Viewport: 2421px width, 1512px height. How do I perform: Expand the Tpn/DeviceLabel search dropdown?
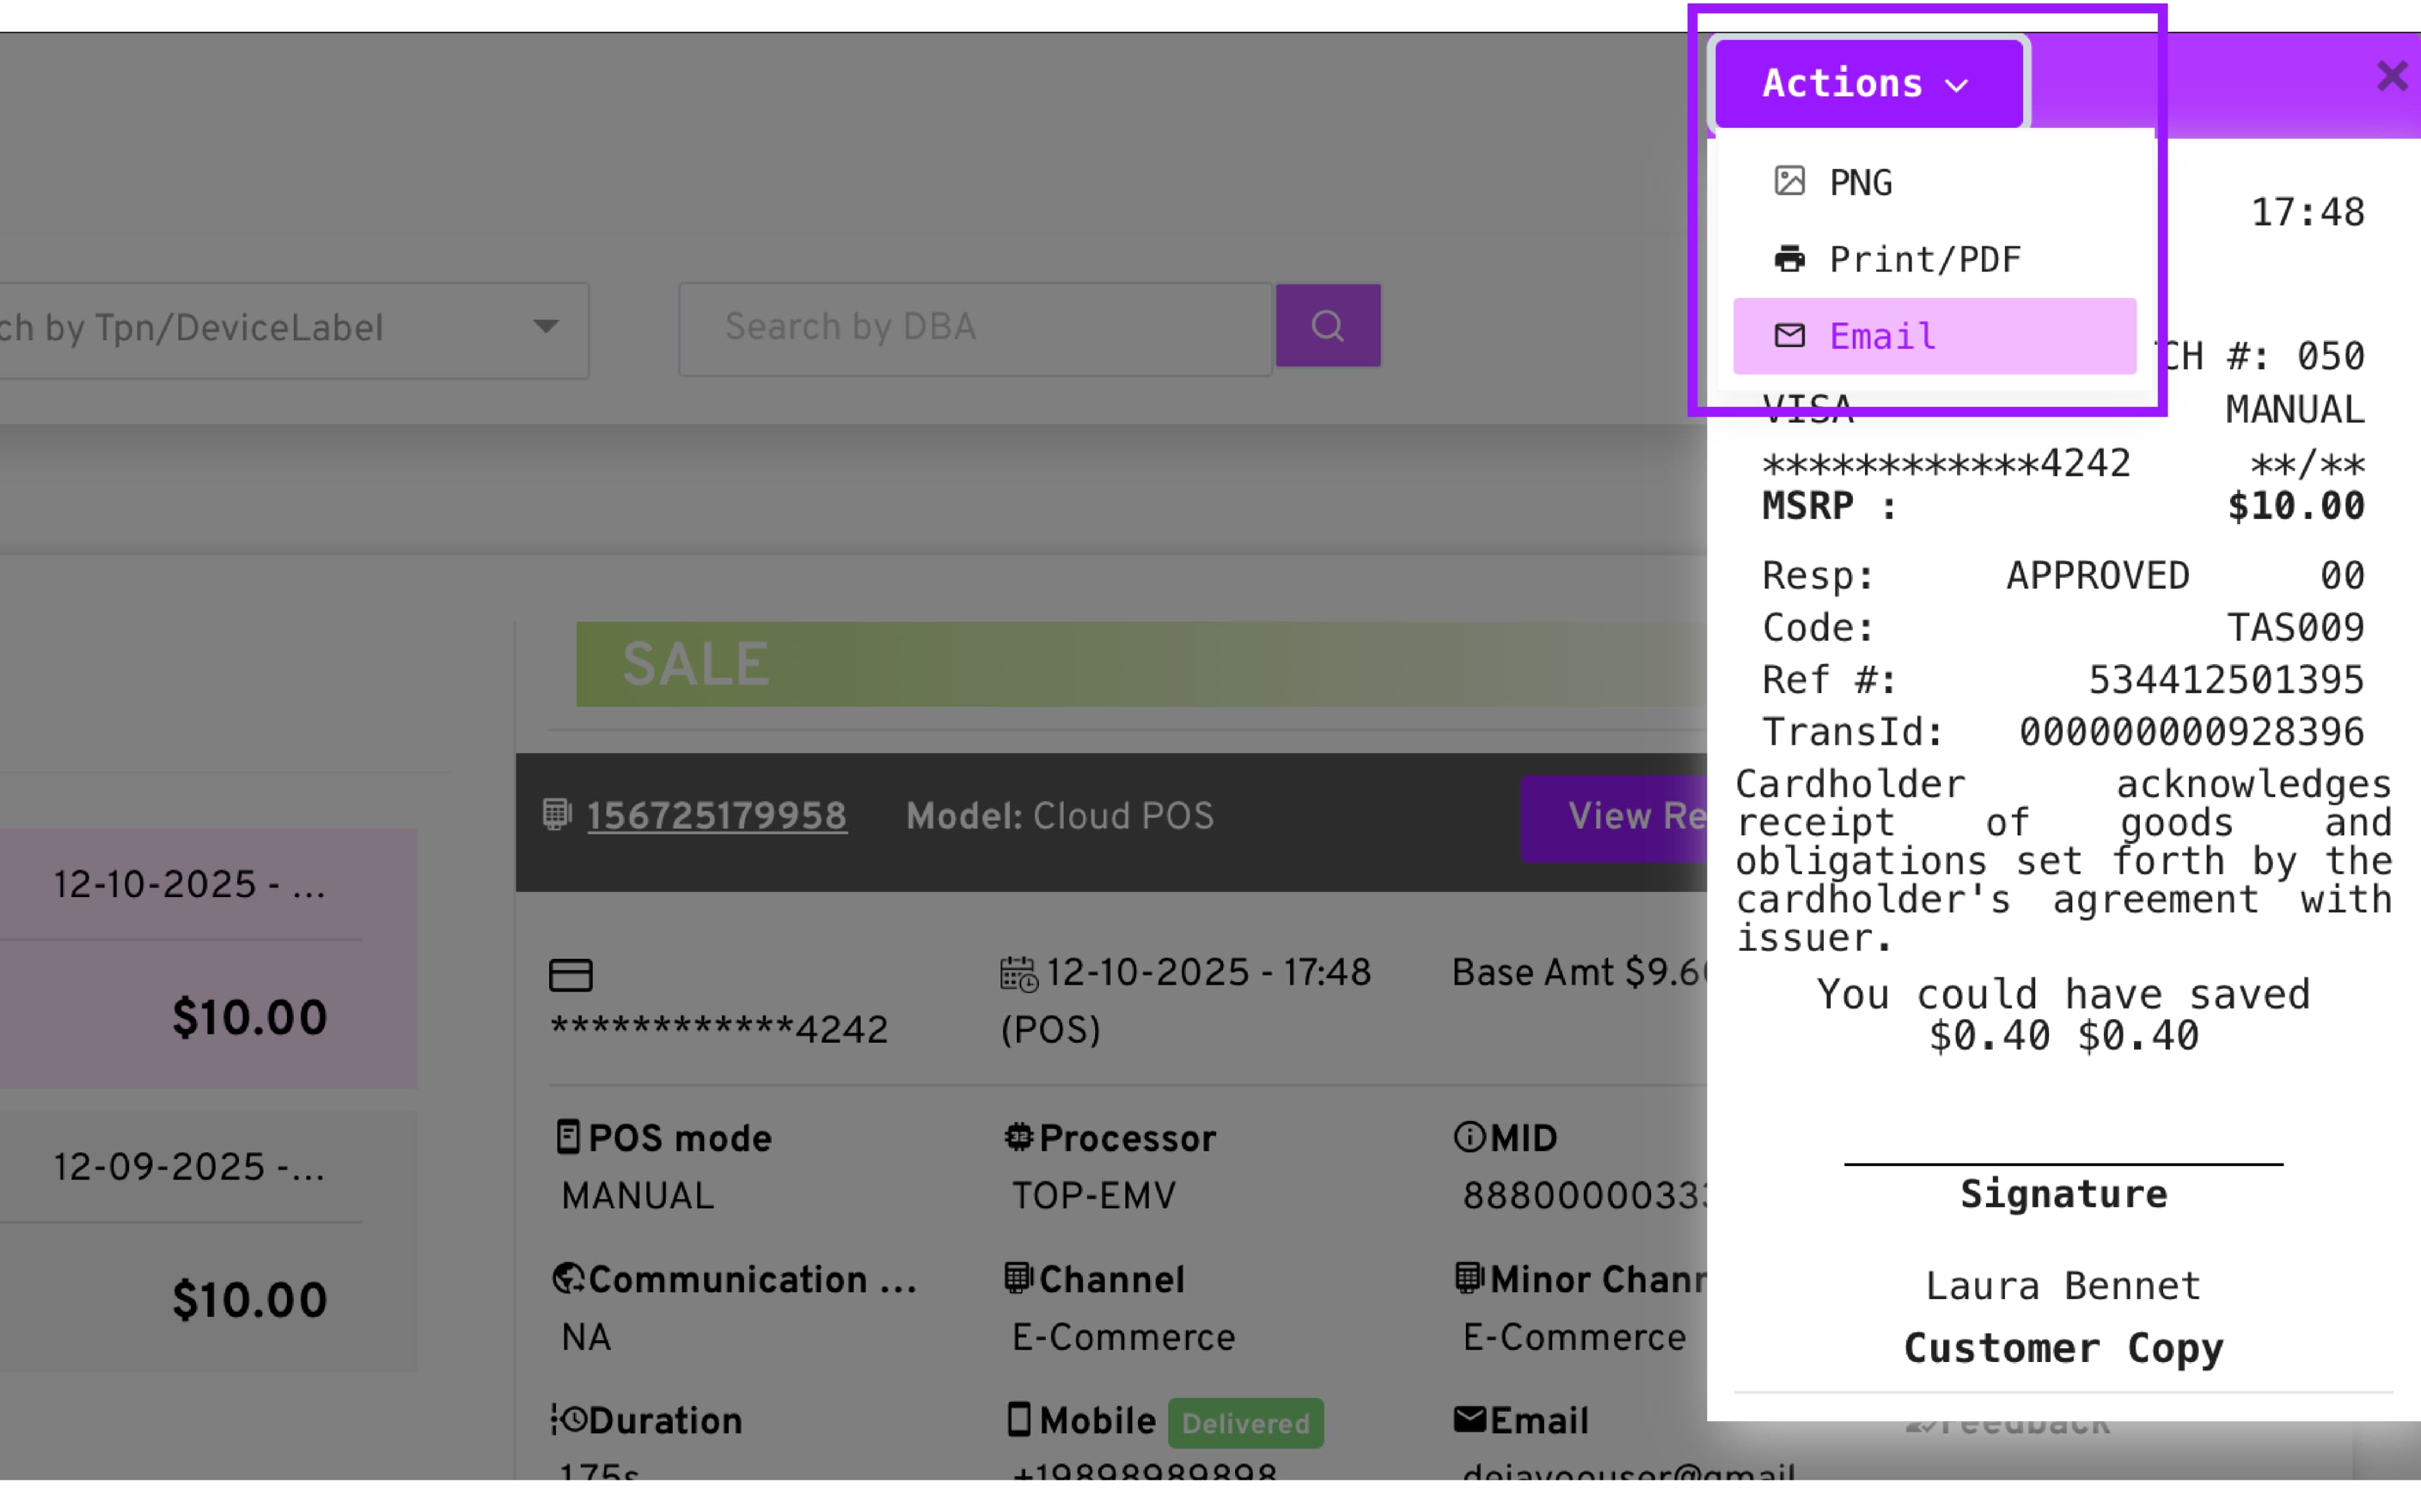[545, 327]
